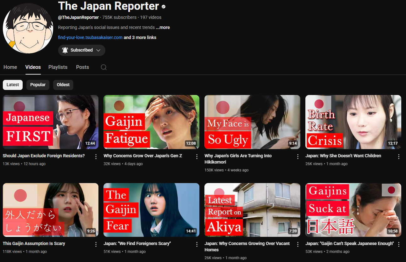Viewport: 406px width, 262px height.
Task: Sort videos by Popular
Action: [38, 85]
